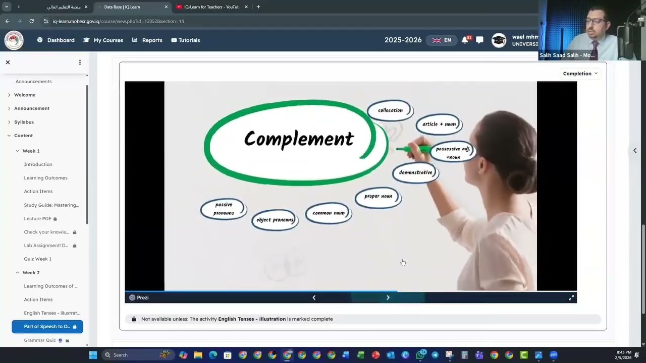The image size is (646, 363).
Task: Open the Dashboard menu item
Action: 56,40
